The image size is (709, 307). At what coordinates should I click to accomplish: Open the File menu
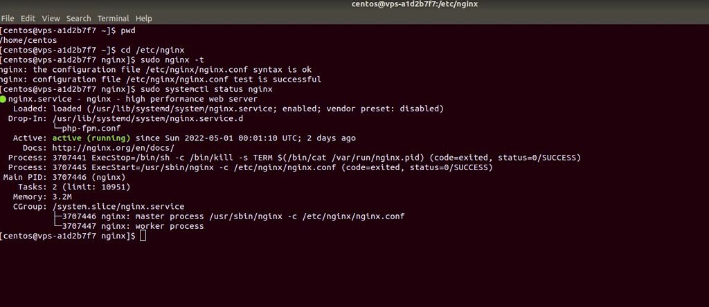(x=8, y=19)
